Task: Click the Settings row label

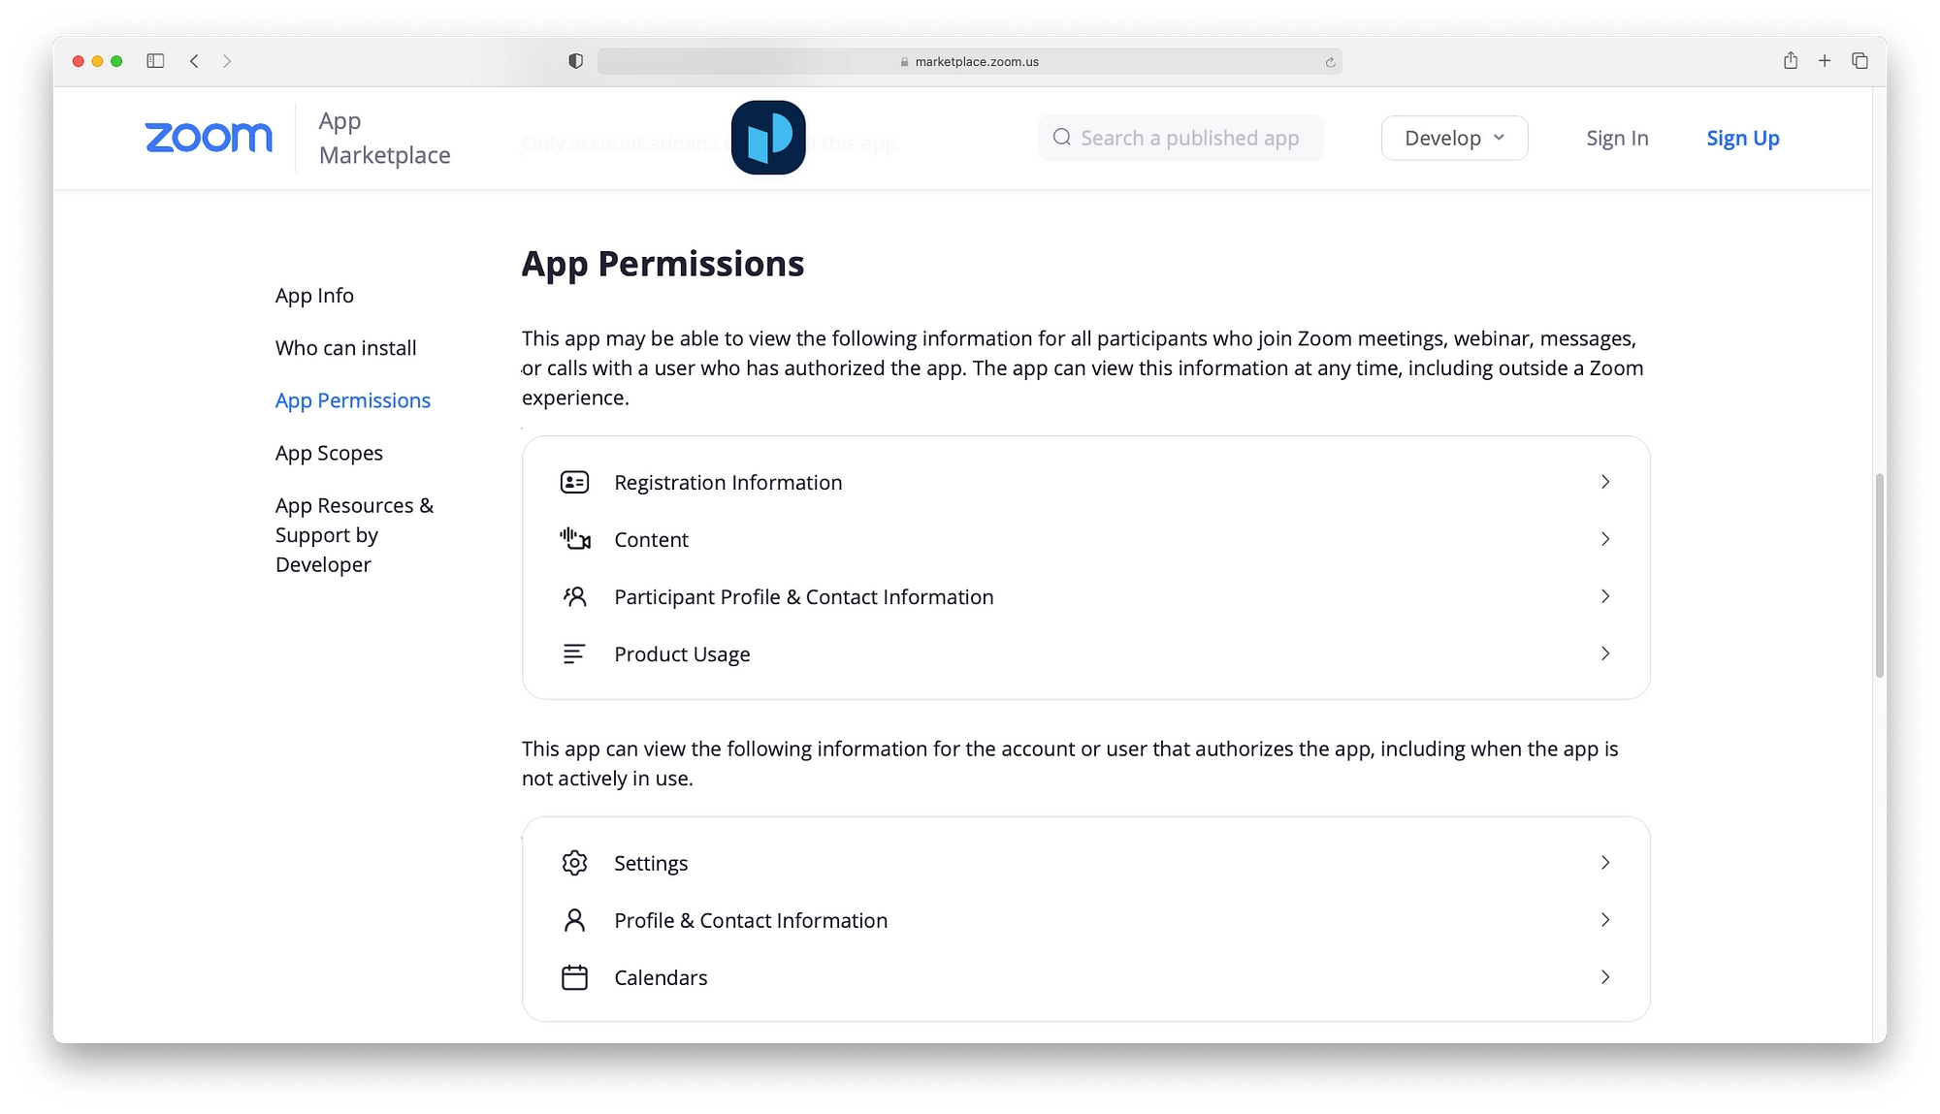Action: pyautogui.click(x=651, y=863)
